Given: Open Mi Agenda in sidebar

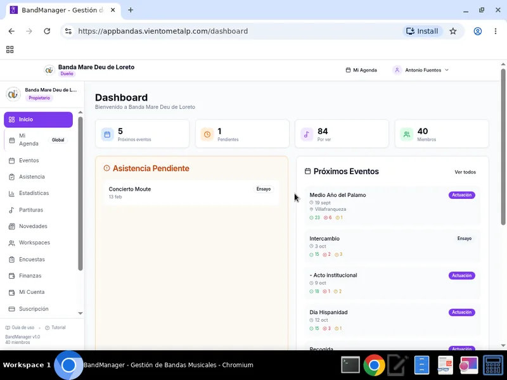Looking at the screenshot, I should (38, 140).
